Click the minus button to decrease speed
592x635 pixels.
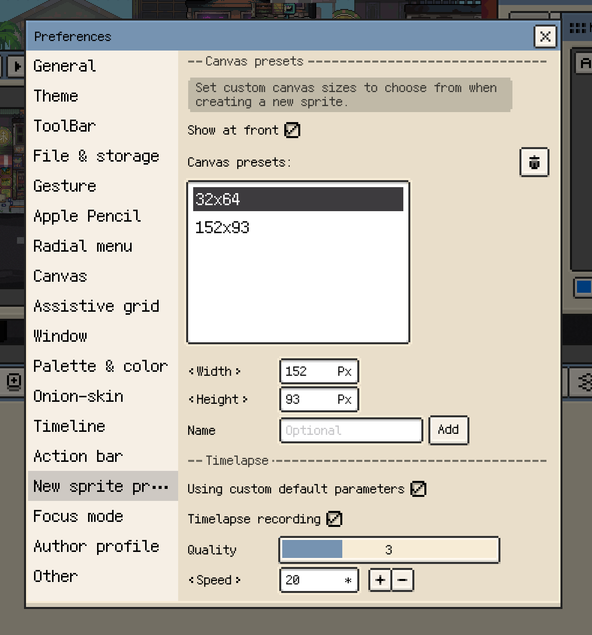[x=402, y=580]
